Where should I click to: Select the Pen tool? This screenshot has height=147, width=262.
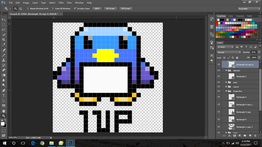coord(4,91)
